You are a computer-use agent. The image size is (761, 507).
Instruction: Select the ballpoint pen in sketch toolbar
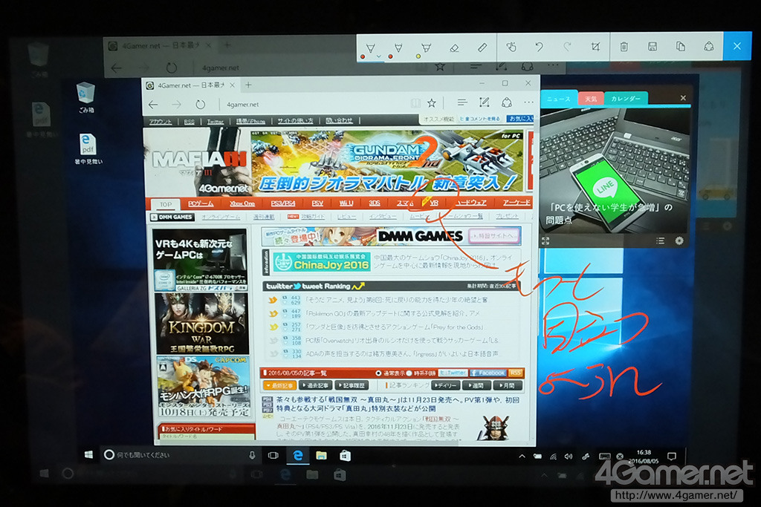pos(370,47)
